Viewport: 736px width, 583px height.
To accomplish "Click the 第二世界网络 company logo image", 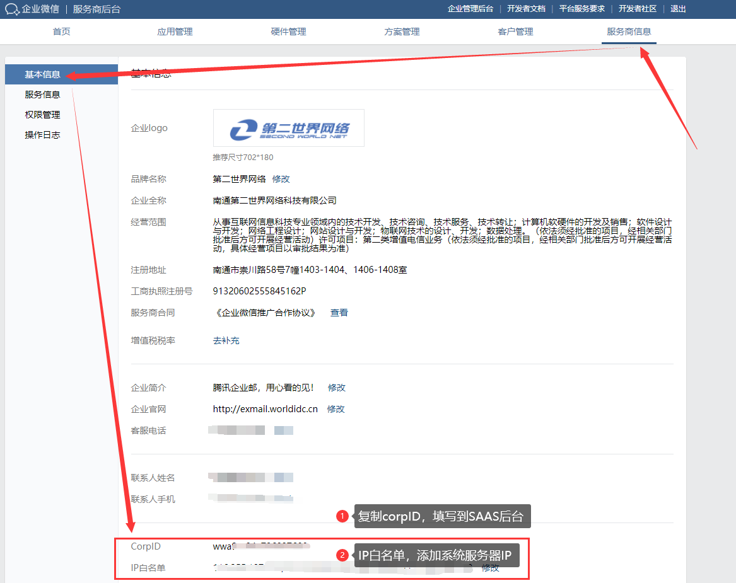I will pos(289,128).
